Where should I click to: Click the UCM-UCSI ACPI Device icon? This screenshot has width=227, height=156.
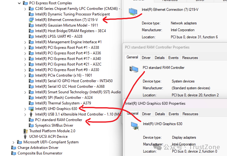[x=26, y=137]
